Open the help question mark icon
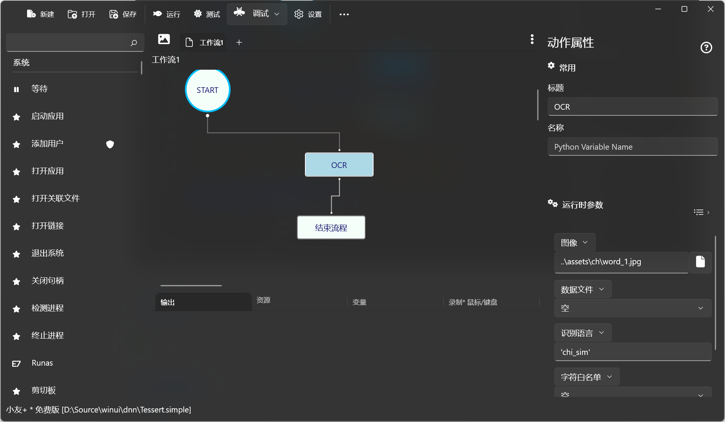This screenshot has height=422, width=725. (706, 48)
